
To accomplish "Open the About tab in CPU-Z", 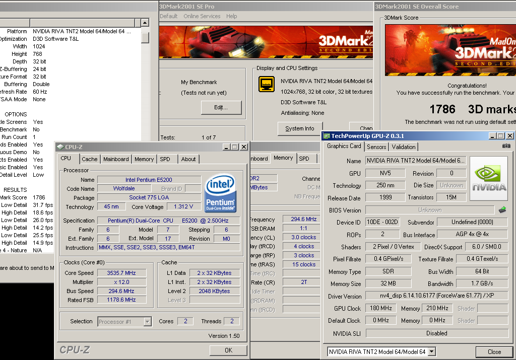I will [x=188, y=159].
